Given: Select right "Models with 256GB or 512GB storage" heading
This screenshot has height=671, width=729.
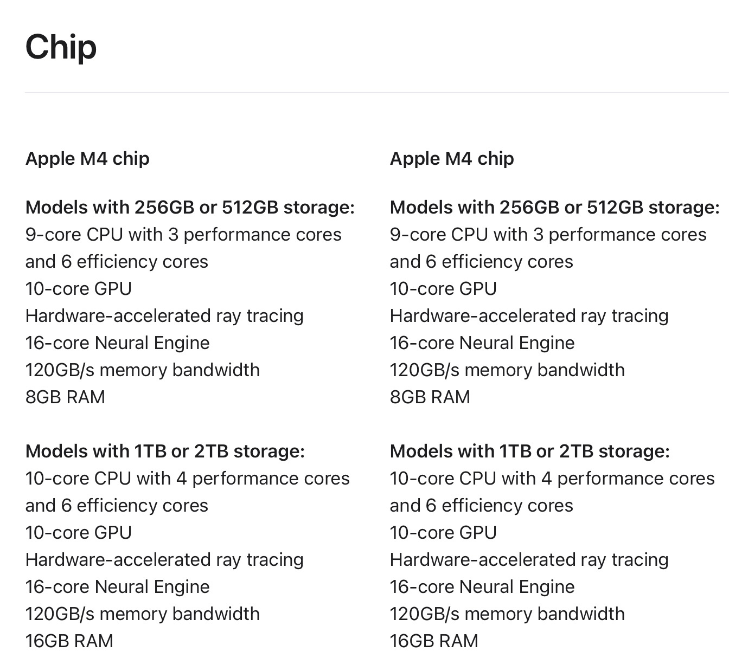Looking at the screenshot, I should pyautogui.click(x=554, y=208).
